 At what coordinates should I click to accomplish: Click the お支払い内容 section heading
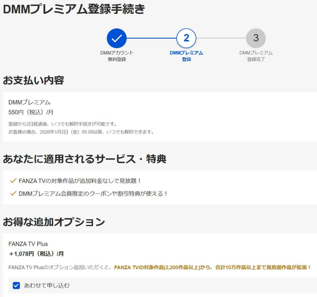(33, 80)
